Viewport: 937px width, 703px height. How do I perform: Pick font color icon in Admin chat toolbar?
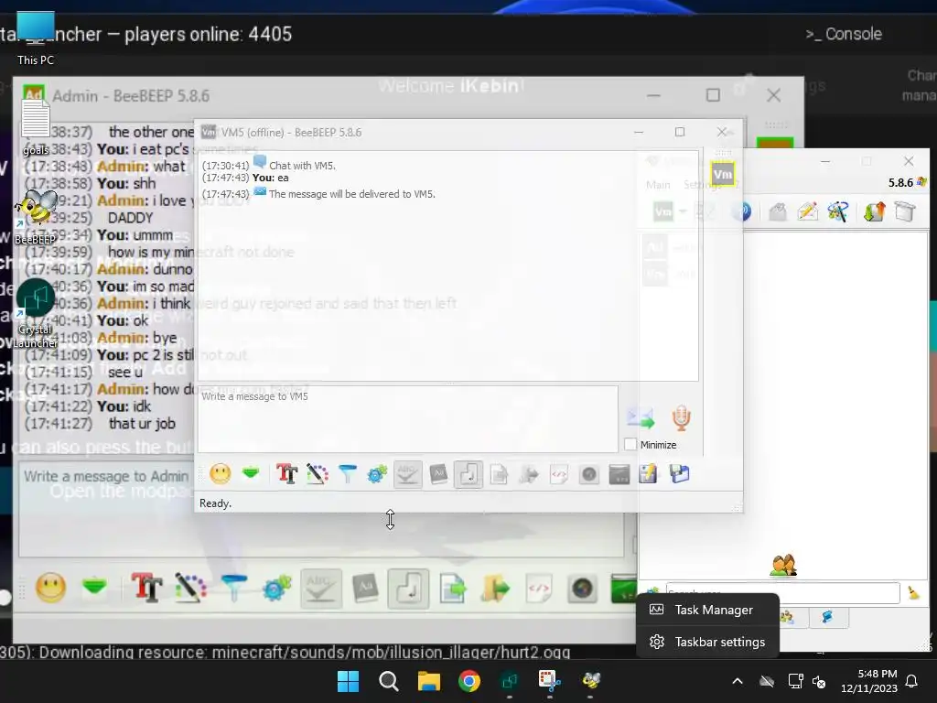pos(190,589)
